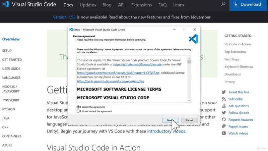Image resolution: width=268 pixels, height=151 pixels.
Task: Click YouTube icon beside Watch videos
Action: click(x=224, y=133)
